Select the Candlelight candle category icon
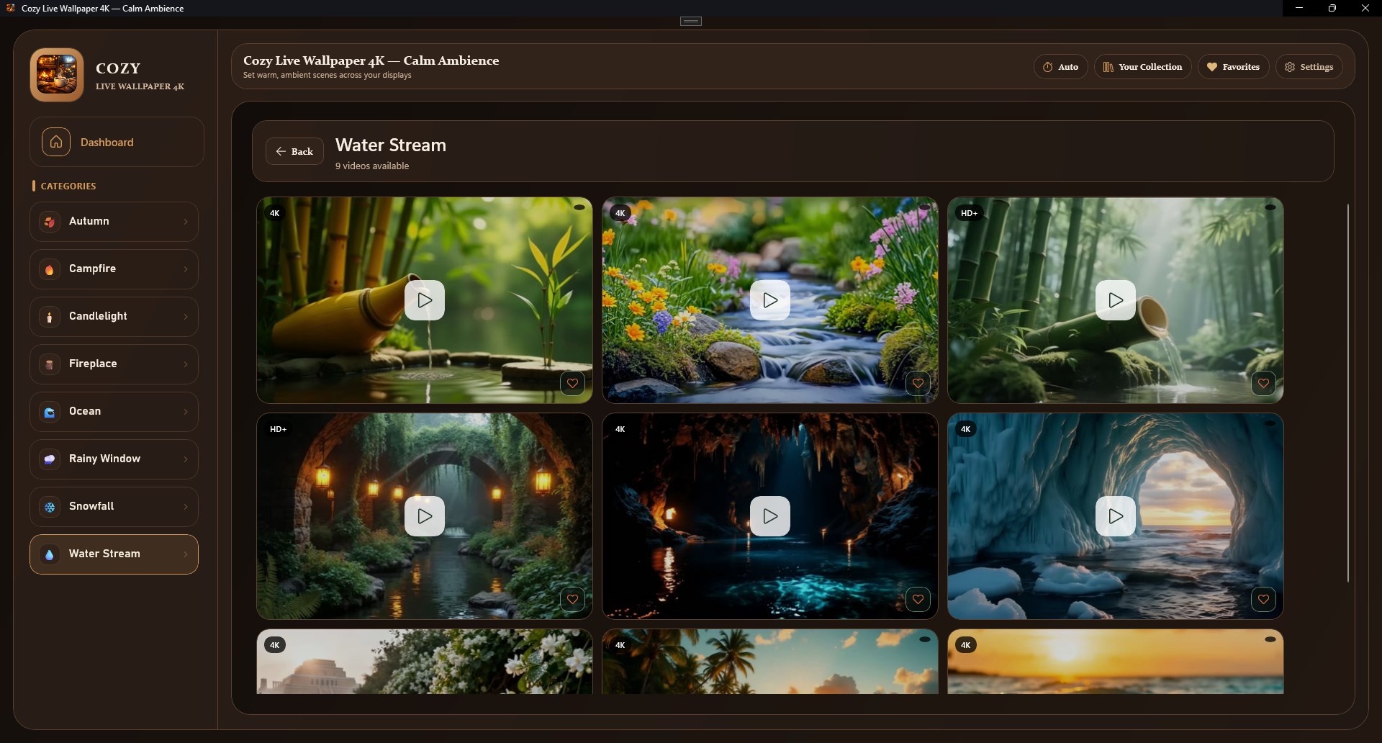The image size is (1382, 743). [x=50, y=317]
